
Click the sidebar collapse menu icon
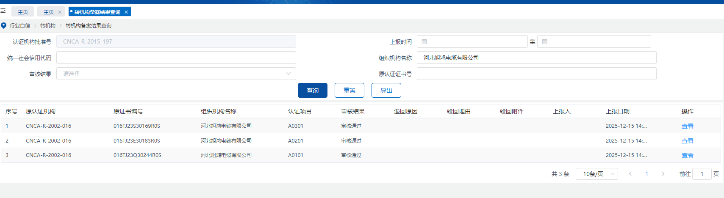click(3, 11)
